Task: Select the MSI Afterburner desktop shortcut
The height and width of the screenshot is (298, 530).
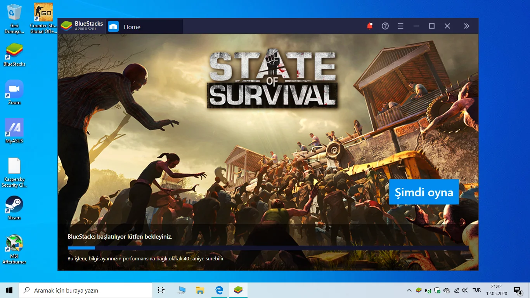Action: tap(14, 249)
